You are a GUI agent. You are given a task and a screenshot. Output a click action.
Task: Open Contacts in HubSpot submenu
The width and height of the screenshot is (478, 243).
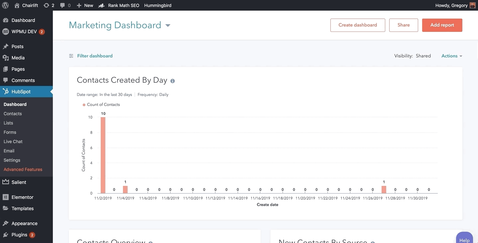pyautogui.click(x=13, y=114)
